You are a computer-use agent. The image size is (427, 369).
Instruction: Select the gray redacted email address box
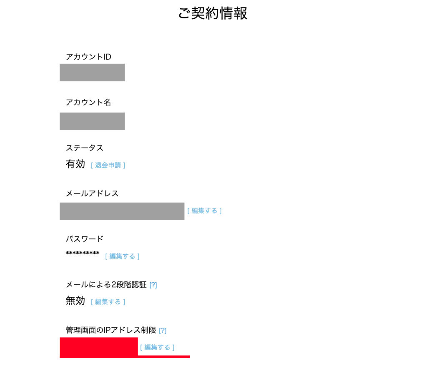tap(122, 211)
